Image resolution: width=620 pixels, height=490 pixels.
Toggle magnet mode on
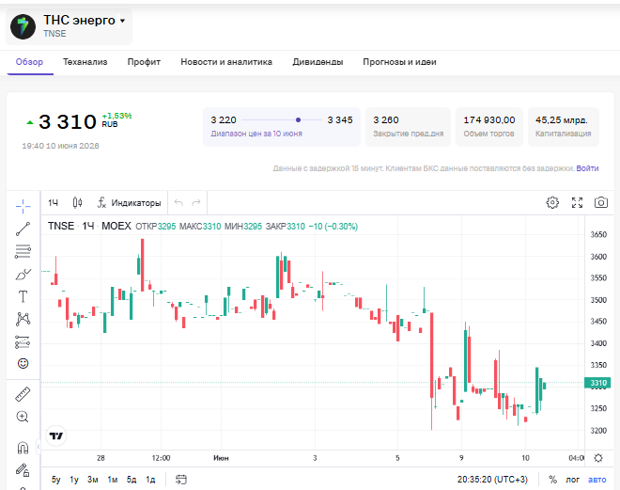pyautogui.click(x=23, y=448)
